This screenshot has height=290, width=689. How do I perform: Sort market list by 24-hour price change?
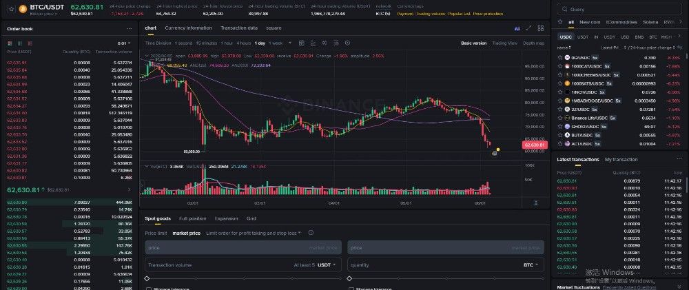pyautogui.click(x=653, y=48)
